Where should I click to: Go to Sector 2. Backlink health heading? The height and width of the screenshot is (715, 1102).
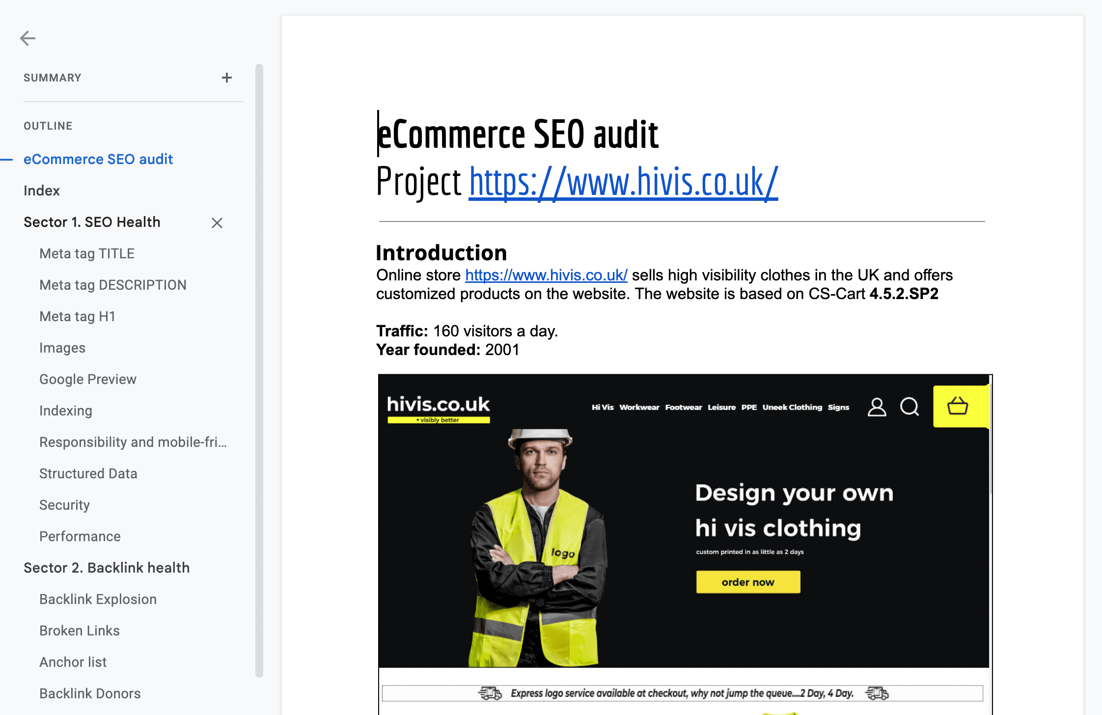point(107,568)
